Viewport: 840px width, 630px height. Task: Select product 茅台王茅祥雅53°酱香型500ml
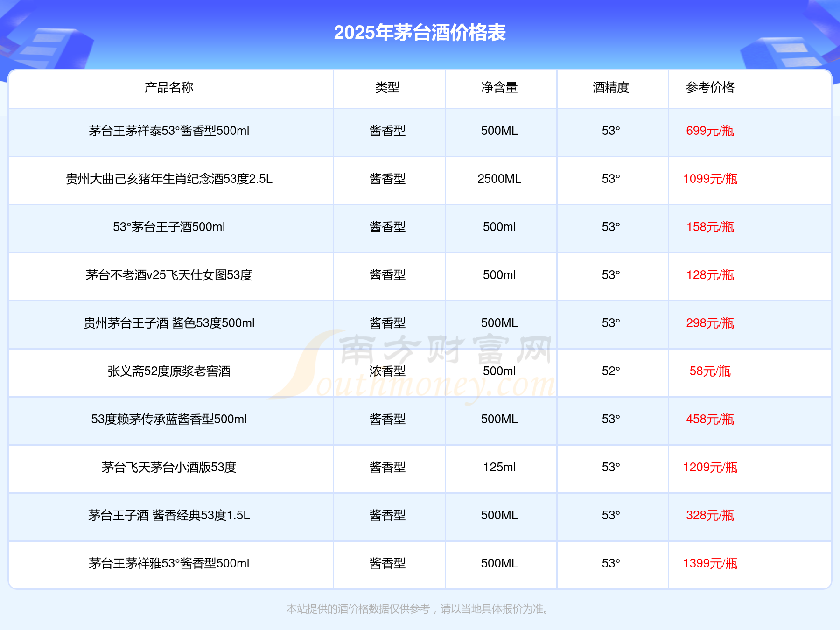click(169, 563)
